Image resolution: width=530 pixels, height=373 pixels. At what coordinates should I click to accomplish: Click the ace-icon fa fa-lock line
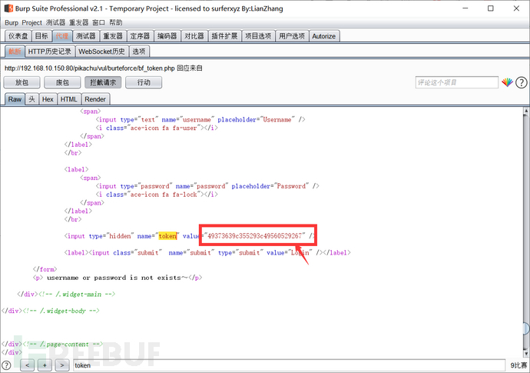coord(157,195)
